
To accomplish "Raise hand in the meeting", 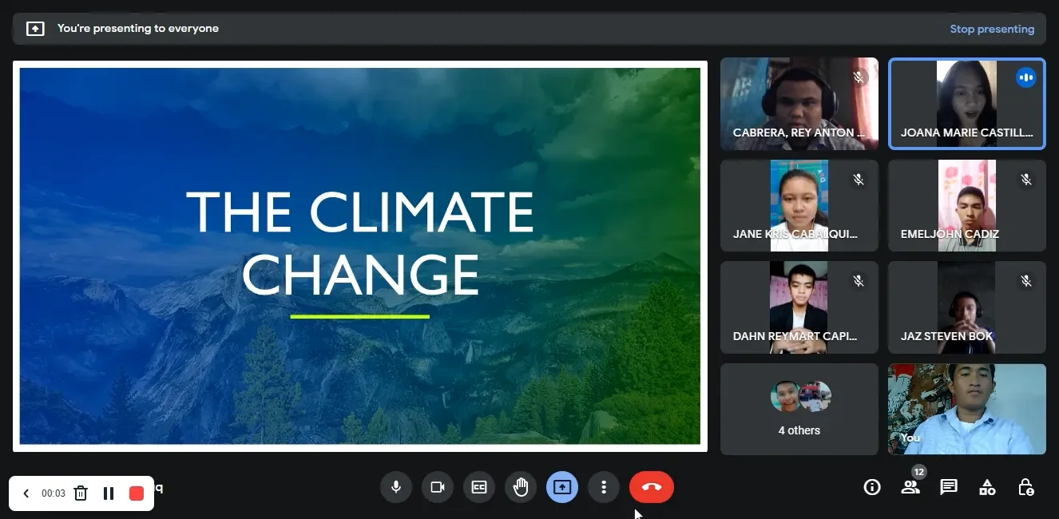I will point(521,487).
